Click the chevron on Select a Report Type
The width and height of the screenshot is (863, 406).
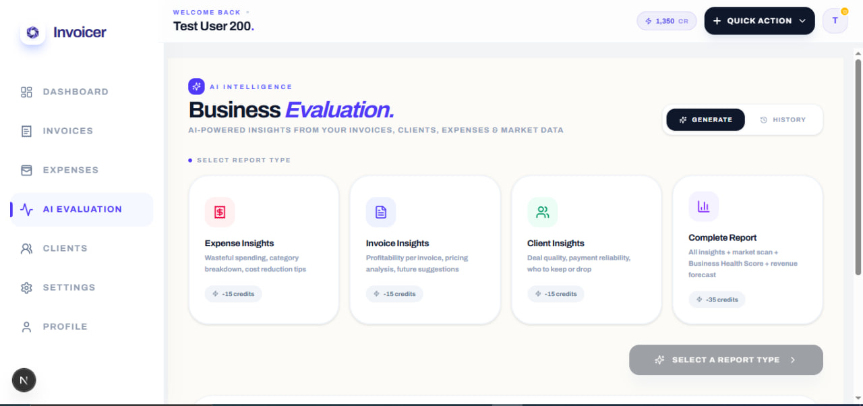[x=793, y=360]
